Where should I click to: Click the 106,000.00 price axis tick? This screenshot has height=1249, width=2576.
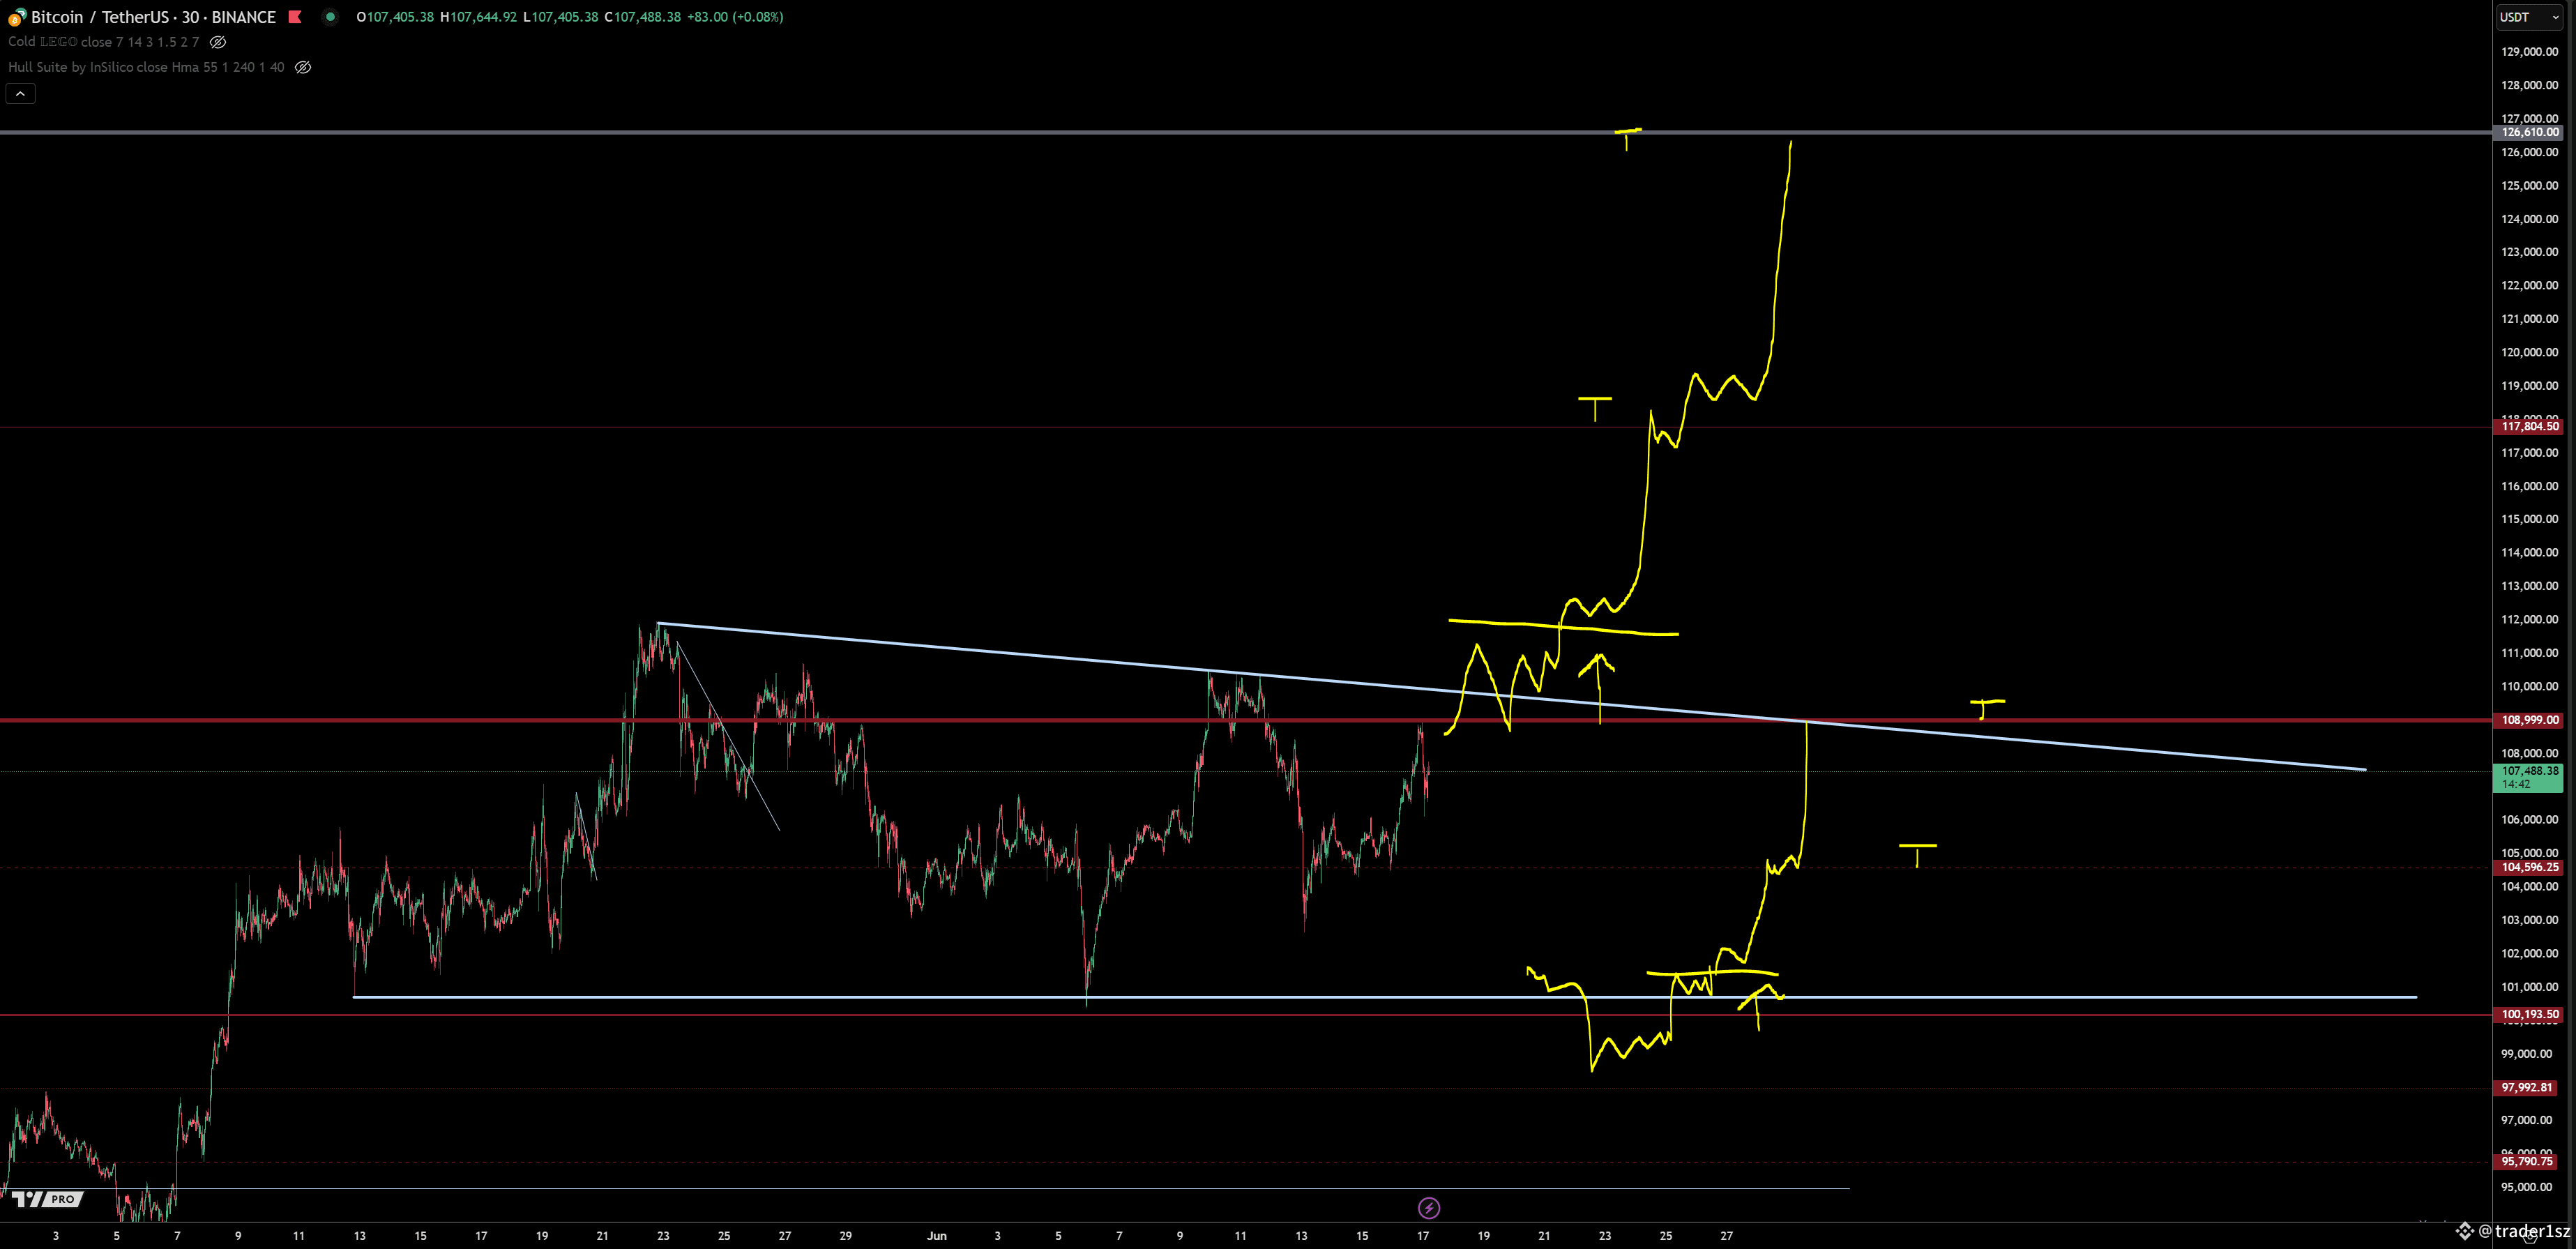click(2529, 820)
